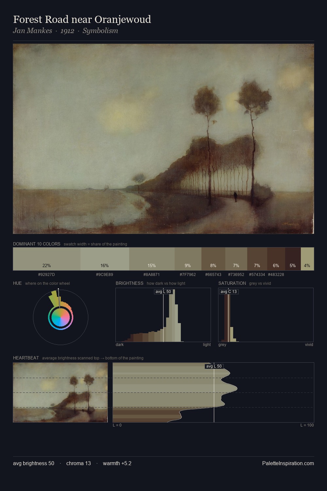The width and height of the screenshot is (327, 491).
Task: Click the hue color wheel chart
Action: pyautogui.click(x=60, y=317)
